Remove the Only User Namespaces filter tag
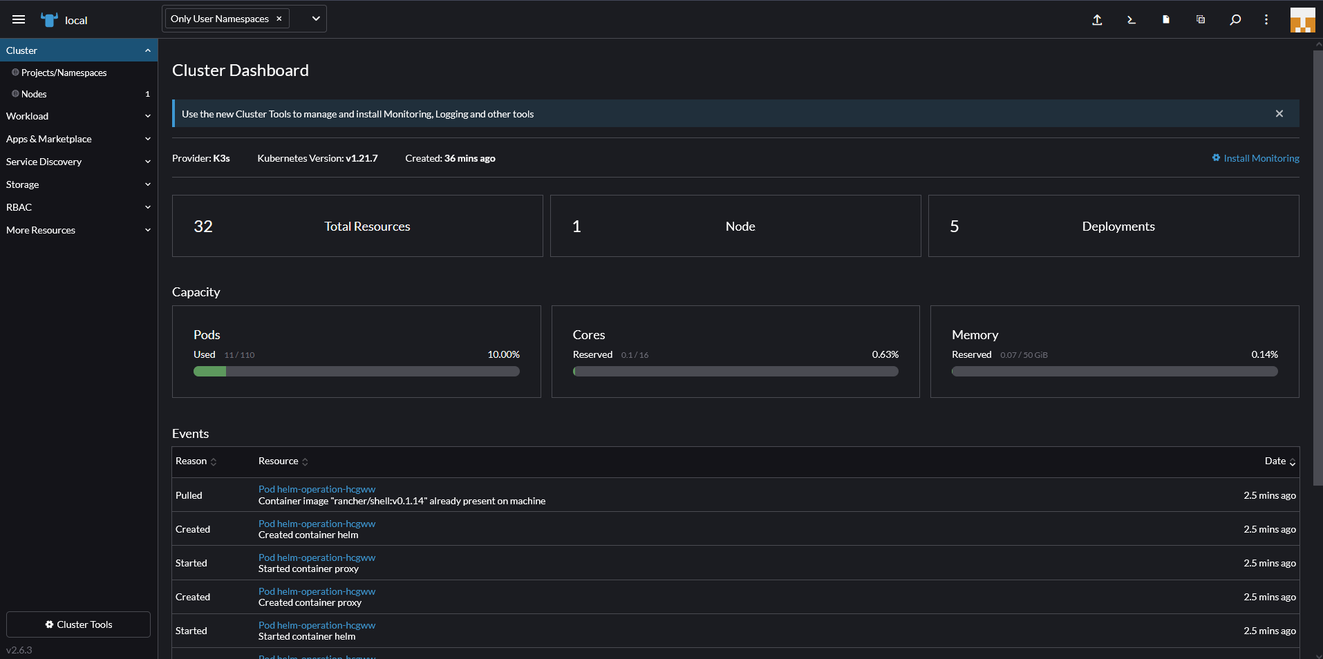1323x659 pixels. click(279, 19)
